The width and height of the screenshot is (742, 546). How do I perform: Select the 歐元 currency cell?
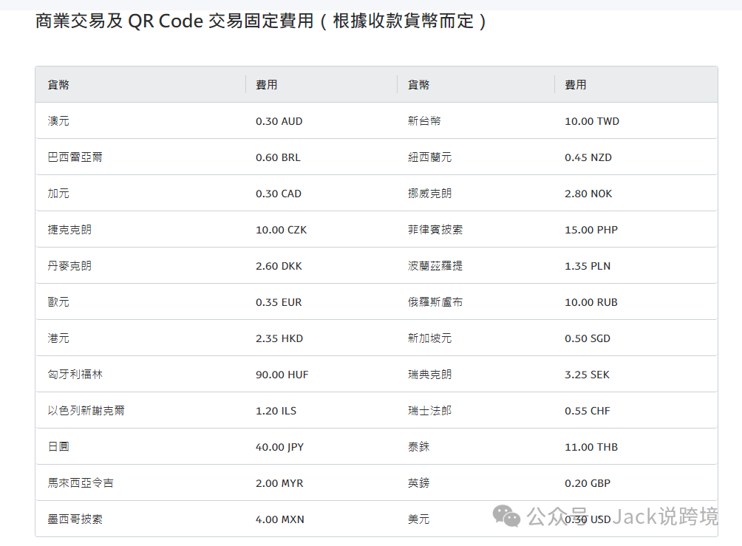(58, 302)
